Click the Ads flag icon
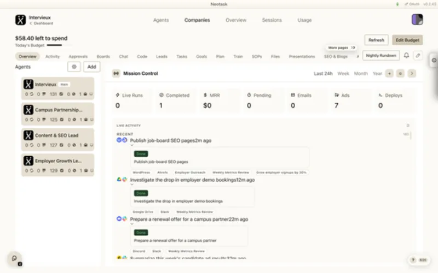This screenshot has height=273, width=438. [337, 95]
